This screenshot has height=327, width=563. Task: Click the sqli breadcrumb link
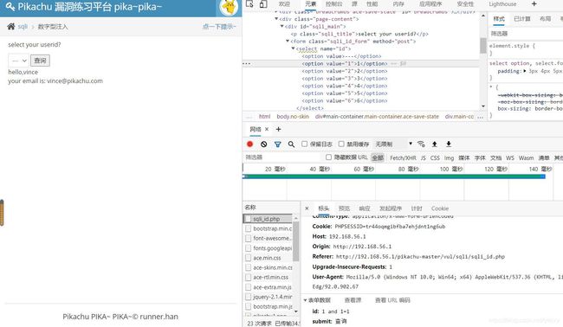click(23, 27)
